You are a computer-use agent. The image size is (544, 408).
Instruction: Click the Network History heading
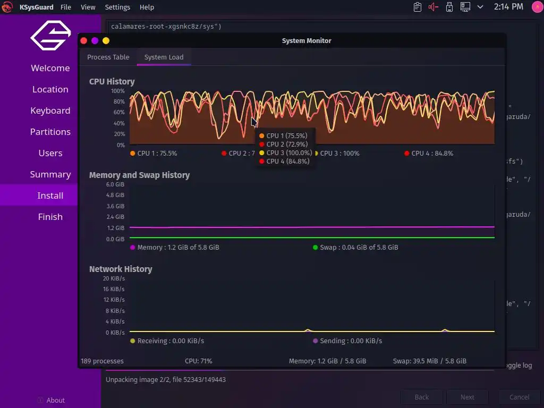click(x=121, y=269)
